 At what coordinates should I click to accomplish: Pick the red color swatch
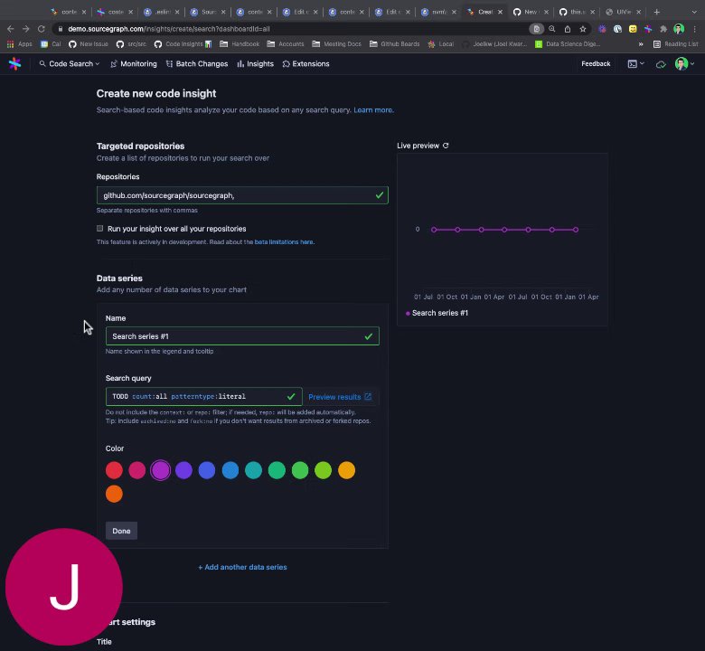click(114, 470)
